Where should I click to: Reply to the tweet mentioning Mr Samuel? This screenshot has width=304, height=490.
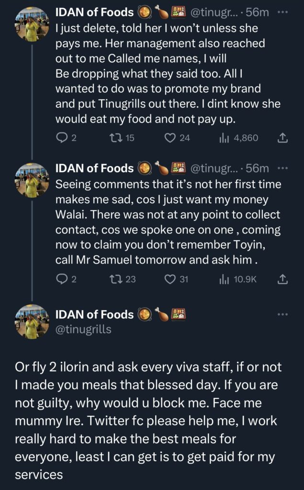point(62,279)
